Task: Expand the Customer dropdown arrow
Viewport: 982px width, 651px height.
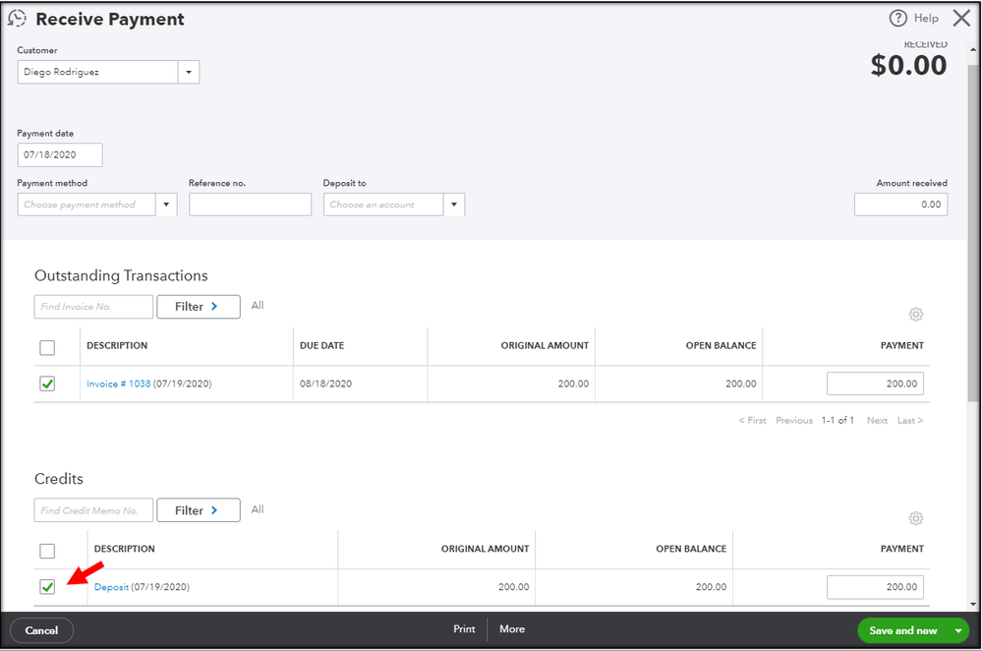Action: coord(189,72)
